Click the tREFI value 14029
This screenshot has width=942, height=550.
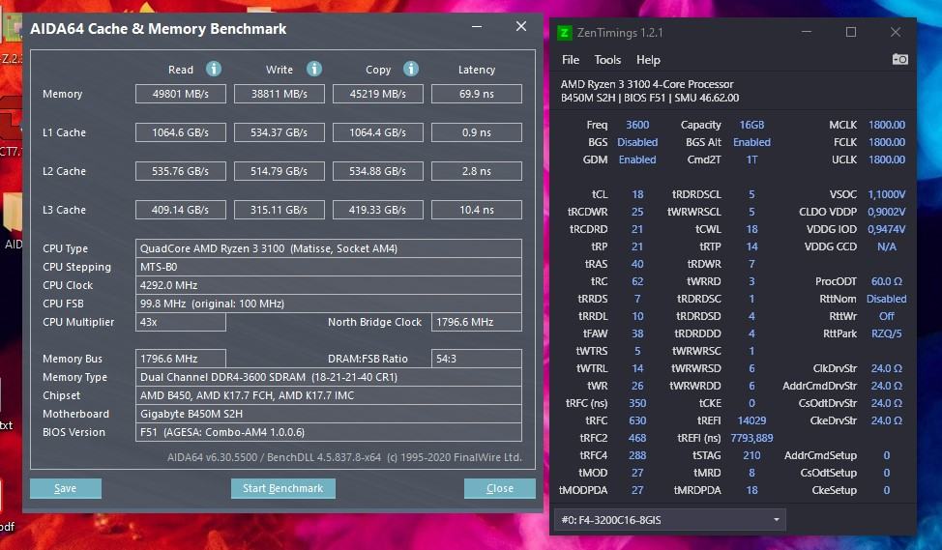point(751,420)
